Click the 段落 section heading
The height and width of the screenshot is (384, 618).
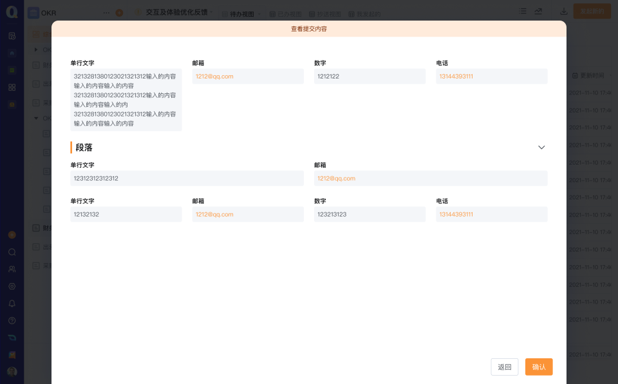click(84, 148)
